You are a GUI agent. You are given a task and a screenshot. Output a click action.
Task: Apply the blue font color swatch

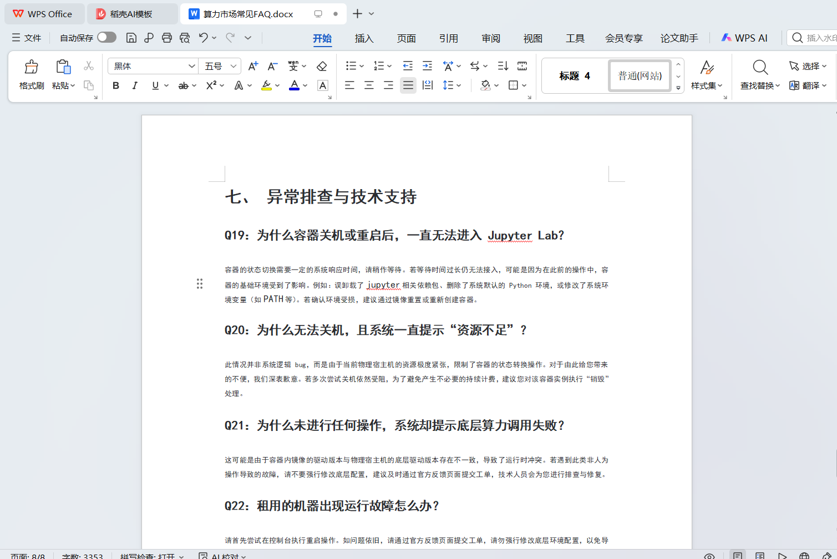point(294,85)
